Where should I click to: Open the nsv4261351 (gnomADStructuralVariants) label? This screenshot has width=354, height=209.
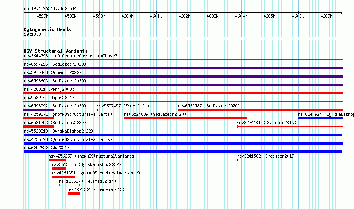pos(96,173)
